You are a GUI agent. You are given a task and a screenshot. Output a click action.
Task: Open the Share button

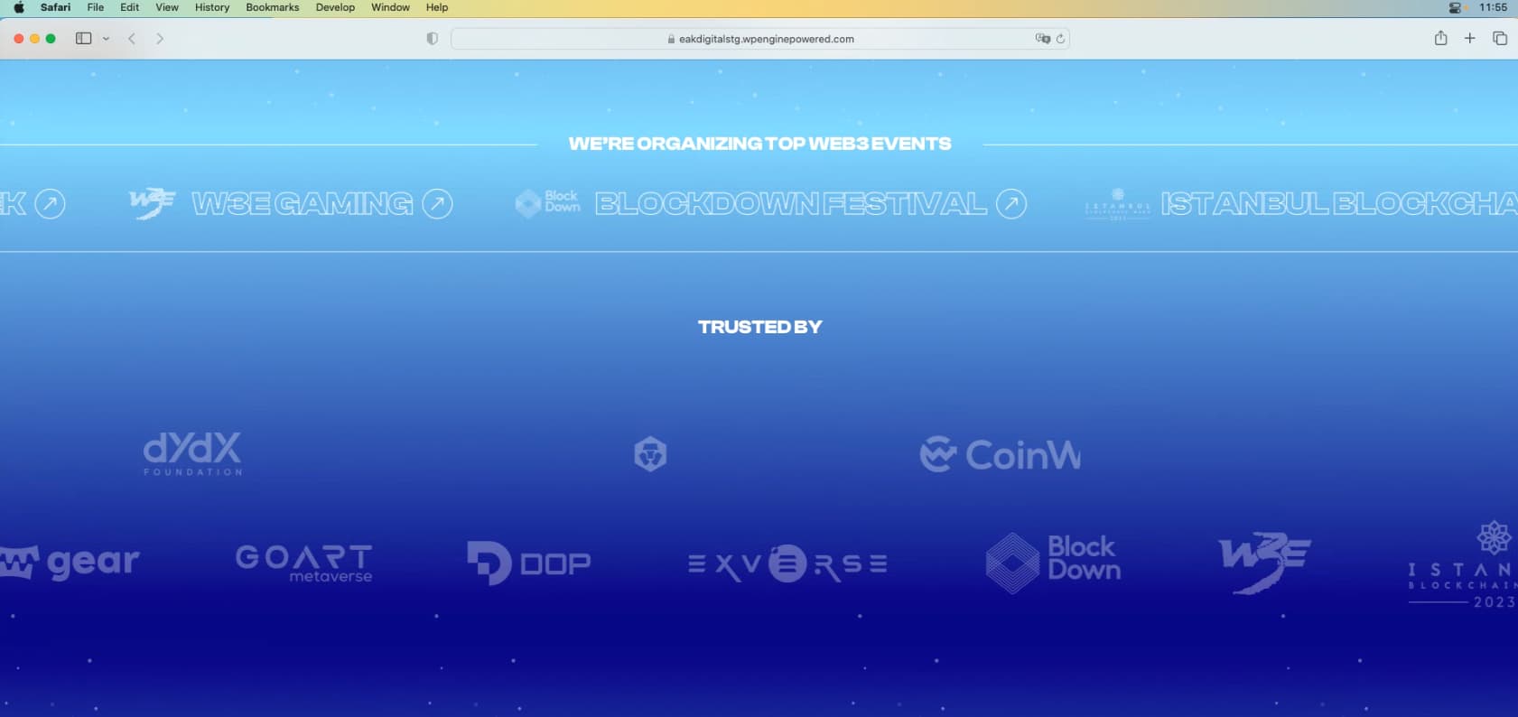[x=1441, y=38]
